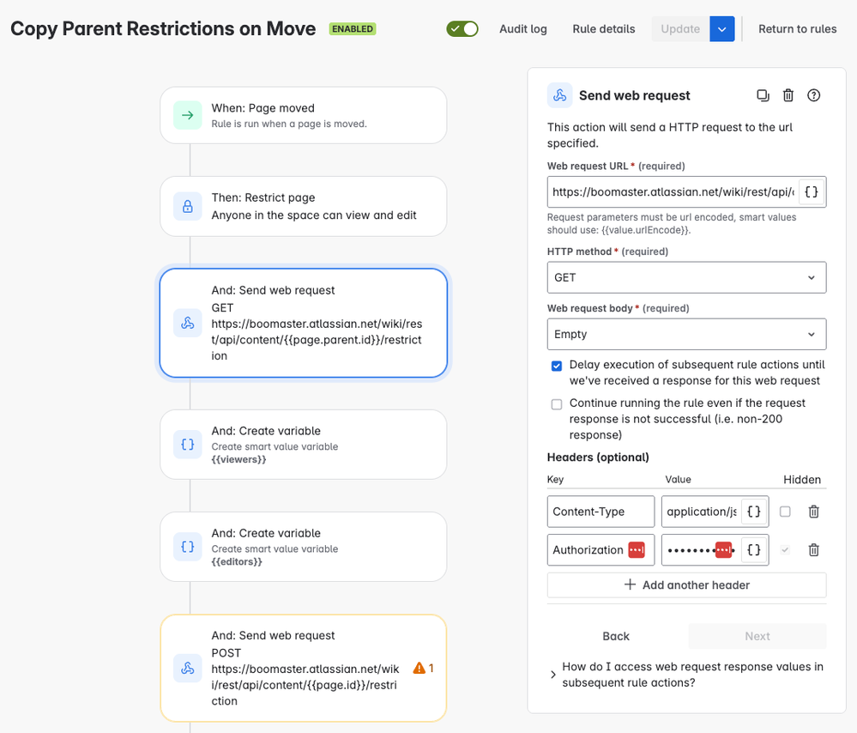Click the warning count 1 on POST step
The width and height of the screenshot is (857, 733).
point(432,668)
